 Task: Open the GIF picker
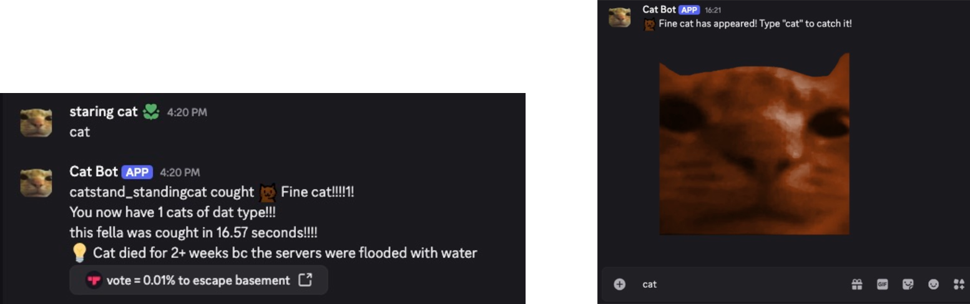click(882, 284)
